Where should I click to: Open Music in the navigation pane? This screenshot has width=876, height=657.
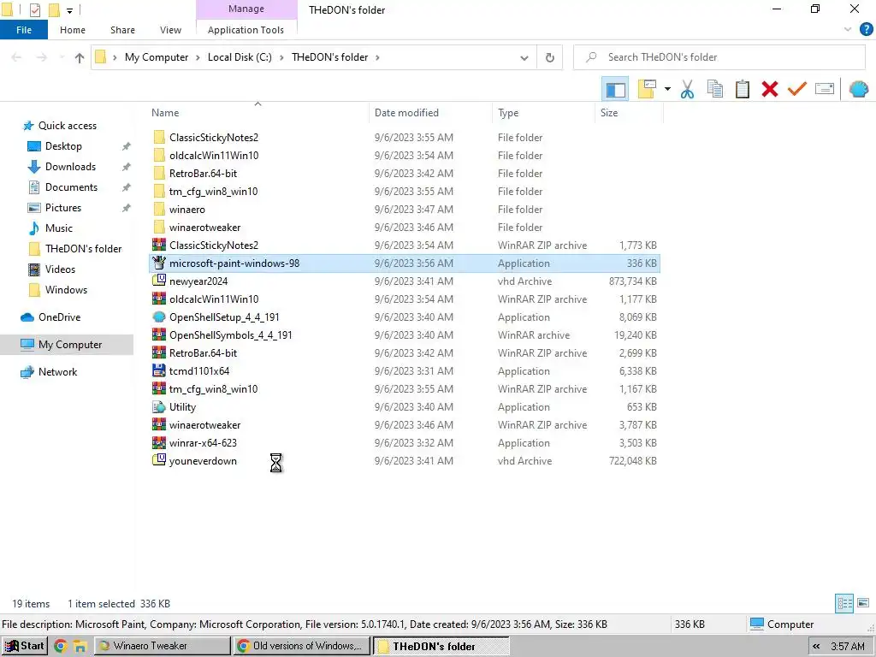click(59, 228)
